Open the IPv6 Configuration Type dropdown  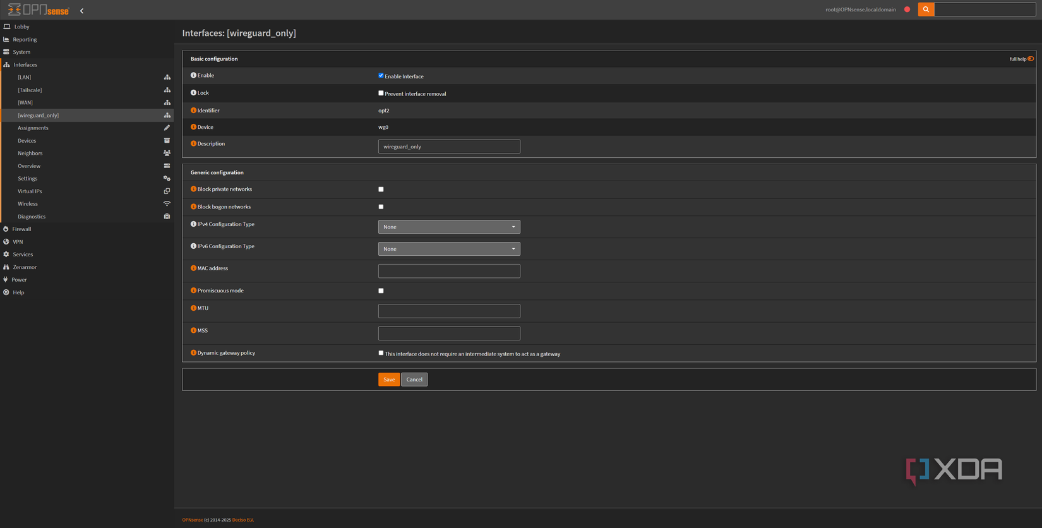449,249
